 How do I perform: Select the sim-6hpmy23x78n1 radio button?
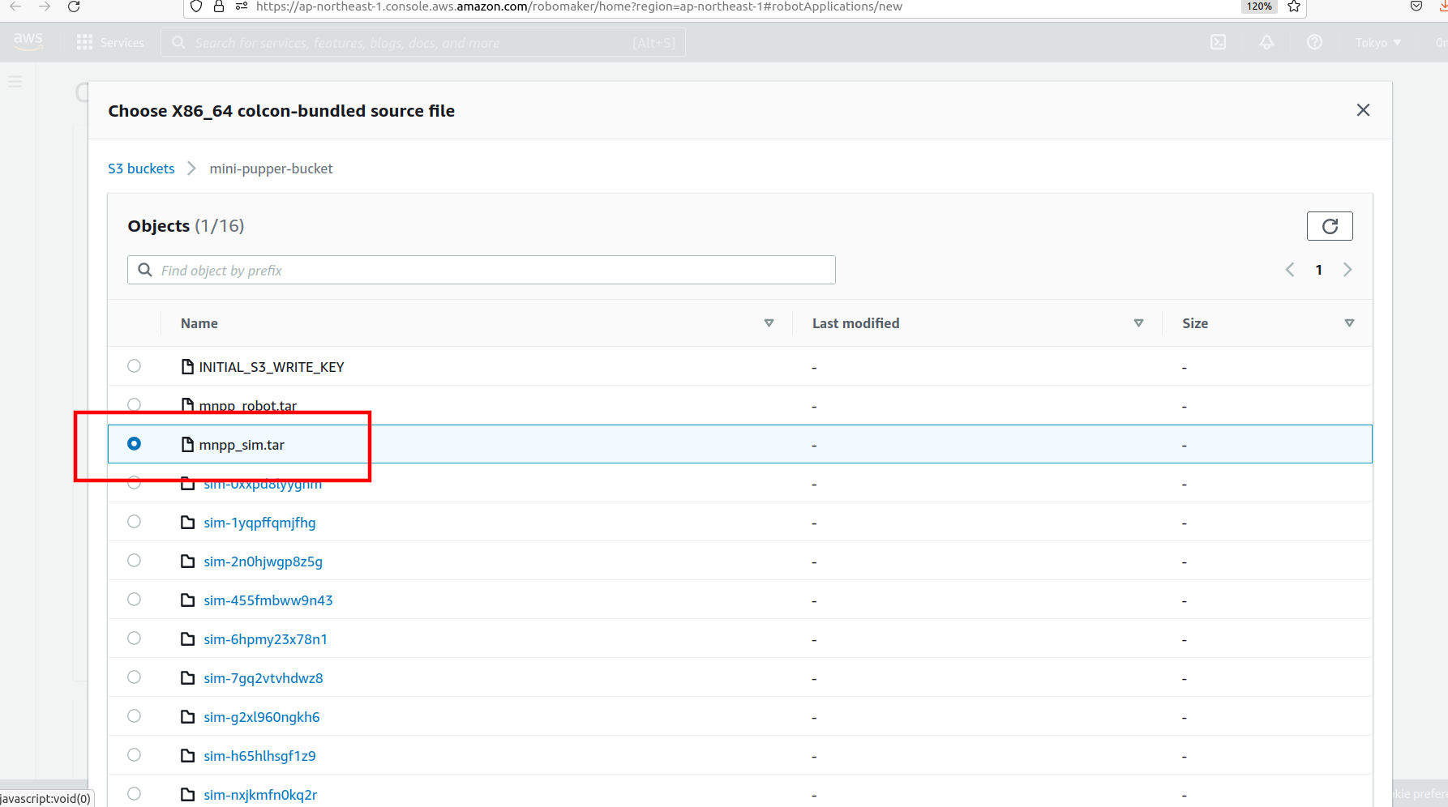135,638
